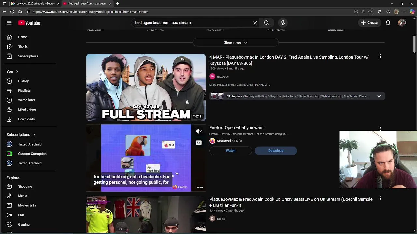Click the magnifier search button

[x=266, y=23]
